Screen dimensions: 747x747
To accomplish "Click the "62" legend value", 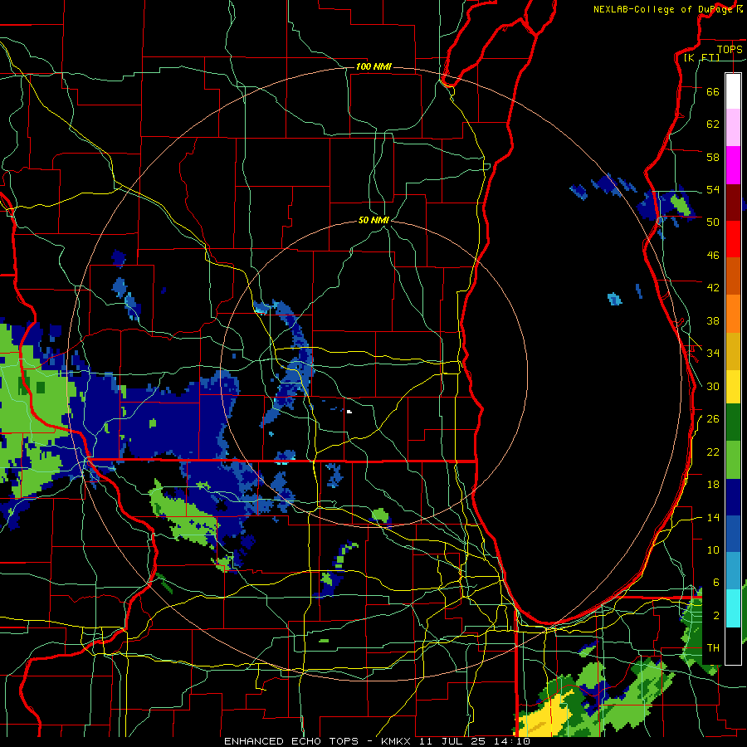I will click(713, 124).
